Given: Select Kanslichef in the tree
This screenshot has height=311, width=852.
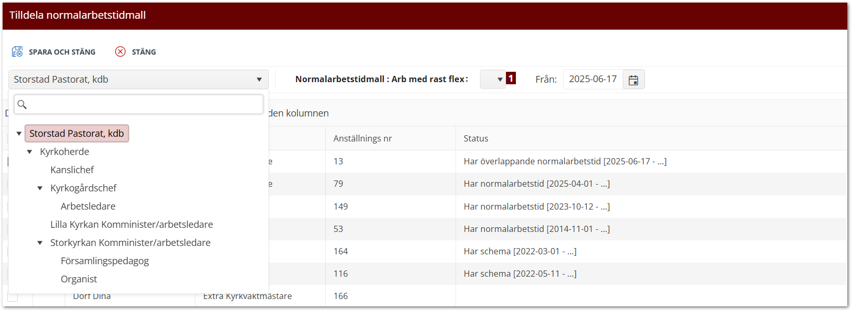Looking at the screenshot, I should pos(72,170).
